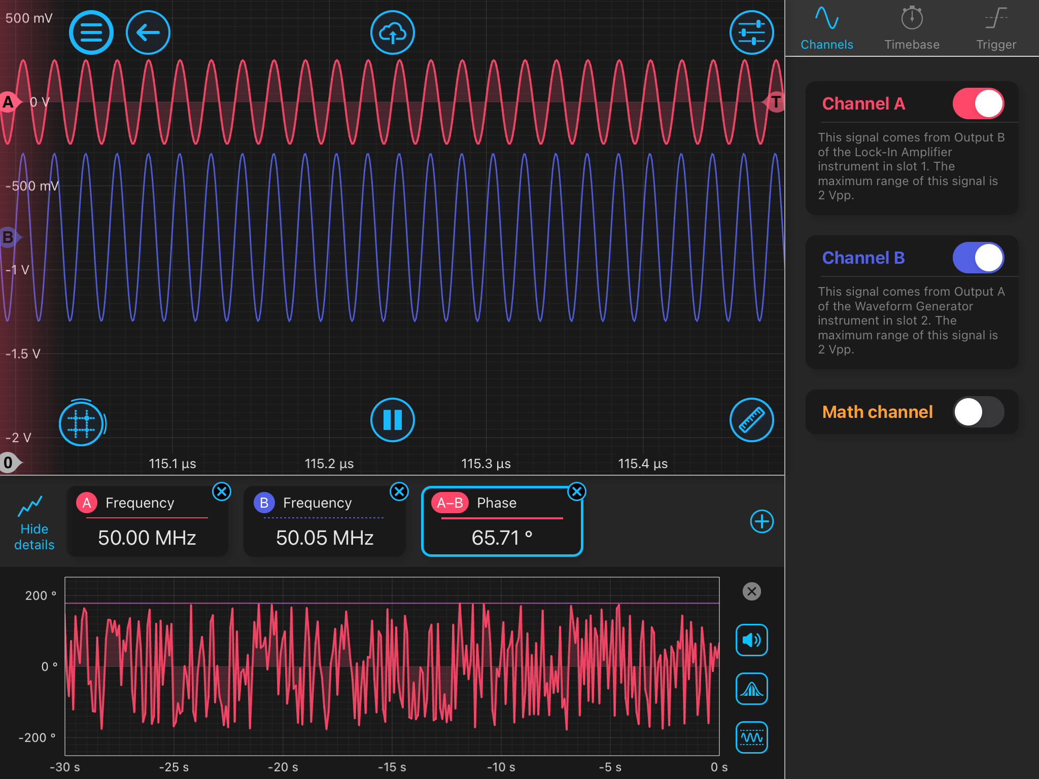Show histogram view of phase trend
The width and height of the screenshot is (1039, 779).
point(751,689)
